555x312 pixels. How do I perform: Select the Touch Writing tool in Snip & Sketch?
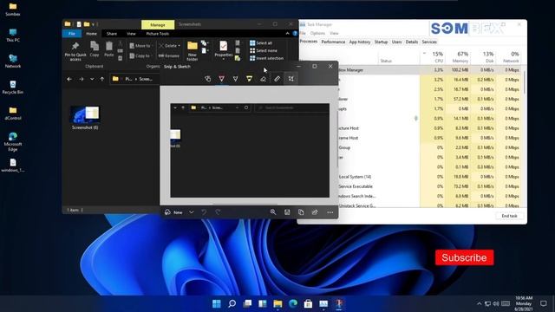[x=208, y=79]
